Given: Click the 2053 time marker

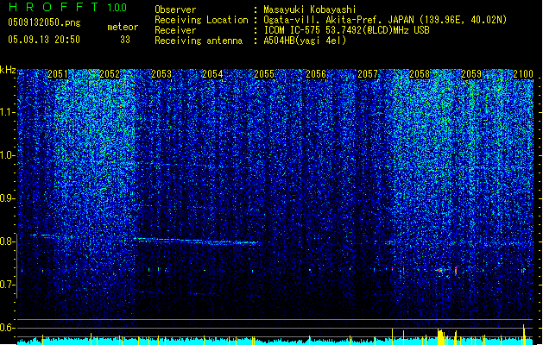Looking at the screenshot, I should click(x=161, y=74).
